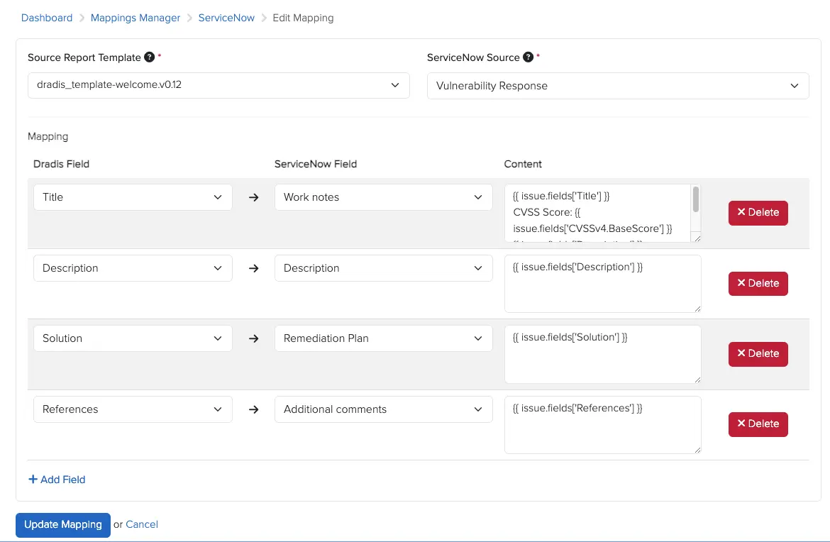
Task: Click Edit Mapping breadcrumb text
Action: pyautogui.click(x=304, y=18)
